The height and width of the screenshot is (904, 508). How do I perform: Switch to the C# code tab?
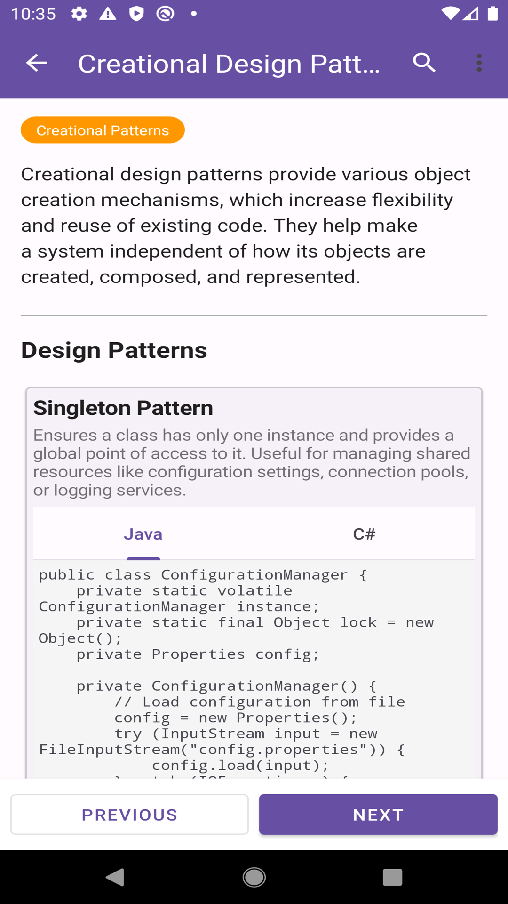364,534
